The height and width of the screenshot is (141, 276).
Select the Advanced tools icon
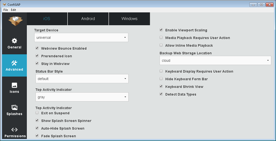click(14, 63)
